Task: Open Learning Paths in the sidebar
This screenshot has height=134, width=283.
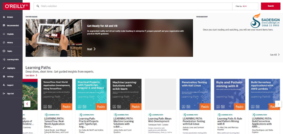Action: (11, 60)
